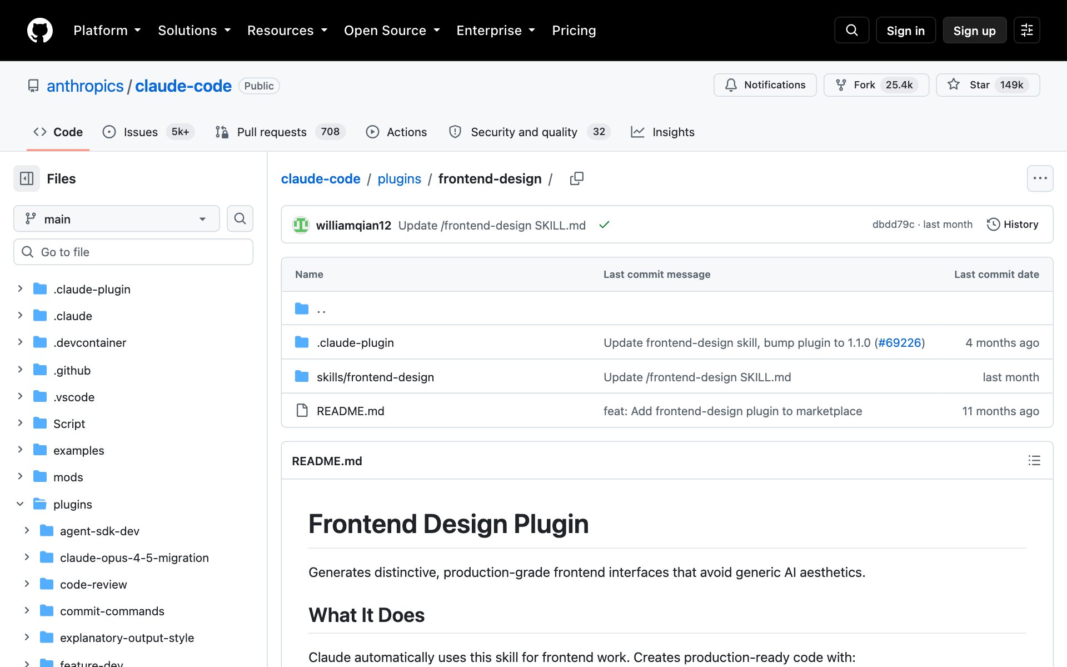The height and width of the screenshot is (667, 1067).
Task: Expand the examples folder chevron
Action: click(20, 449)
